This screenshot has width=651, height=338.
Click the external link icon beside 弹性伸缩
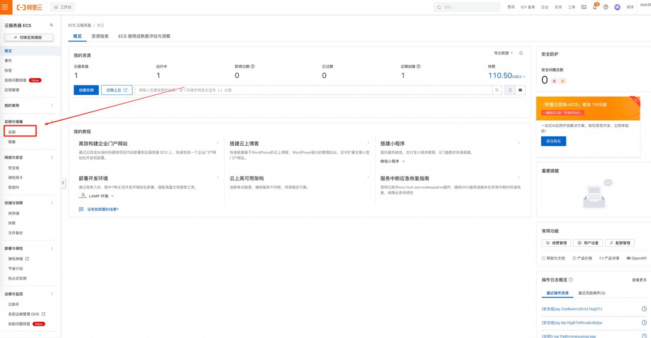[x=27, y=259]
